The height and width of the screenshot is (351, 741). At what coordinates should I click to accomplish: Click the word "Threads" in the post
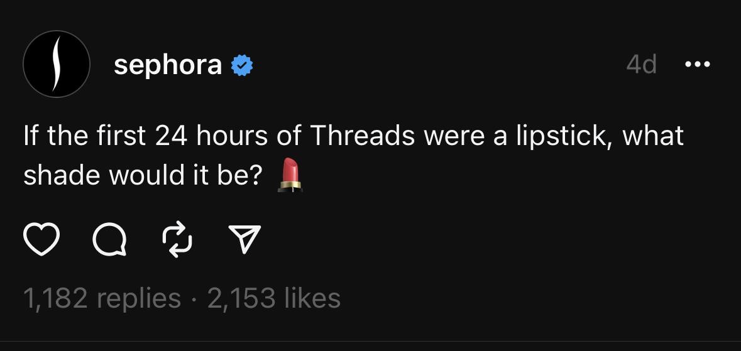click(363, 136)
